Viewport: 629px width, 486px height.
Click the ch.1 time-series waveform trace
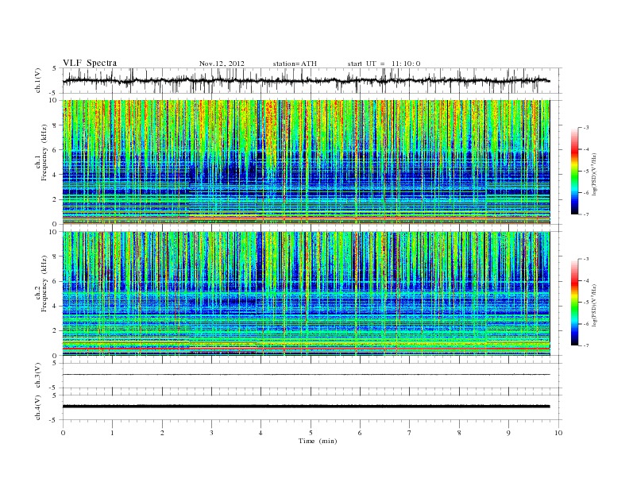coord(306,81)
